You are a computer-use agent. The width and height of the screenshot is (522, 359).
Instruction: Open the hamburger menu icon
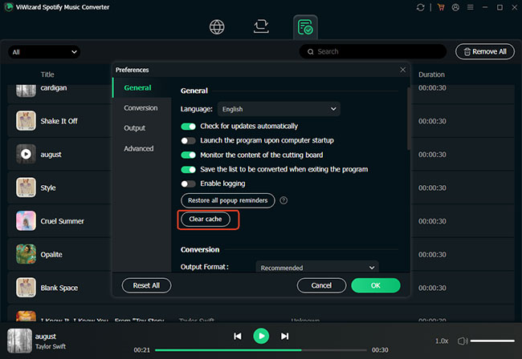[470, 7]
